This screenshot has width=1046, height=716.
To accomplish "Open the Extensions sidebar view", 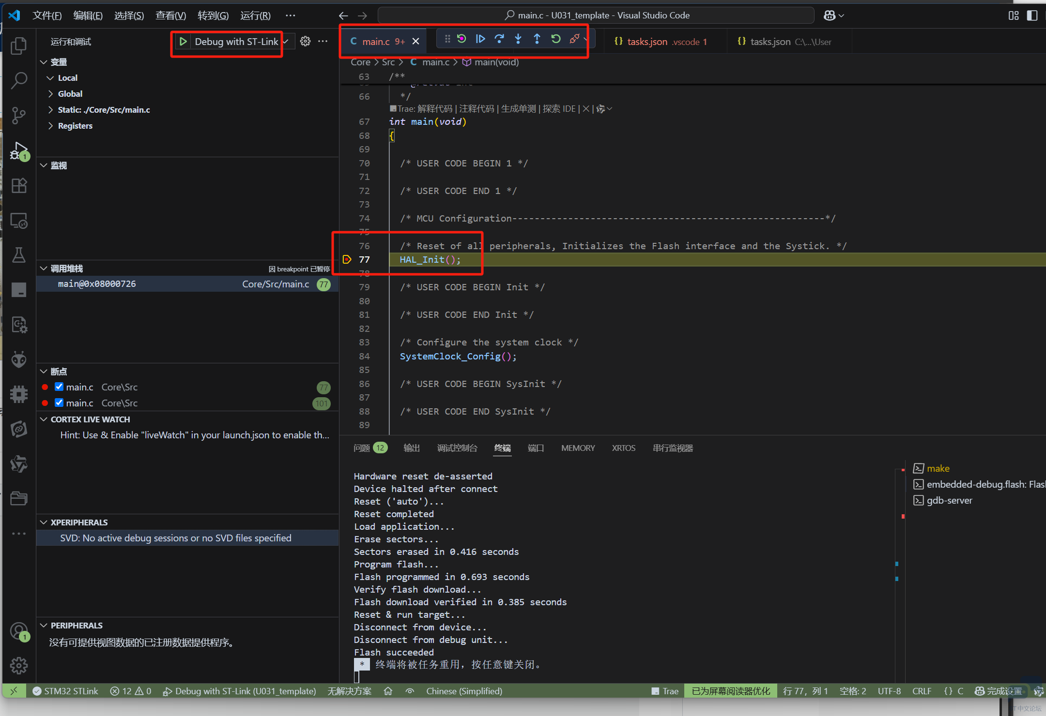I will [x=19, y=186].
